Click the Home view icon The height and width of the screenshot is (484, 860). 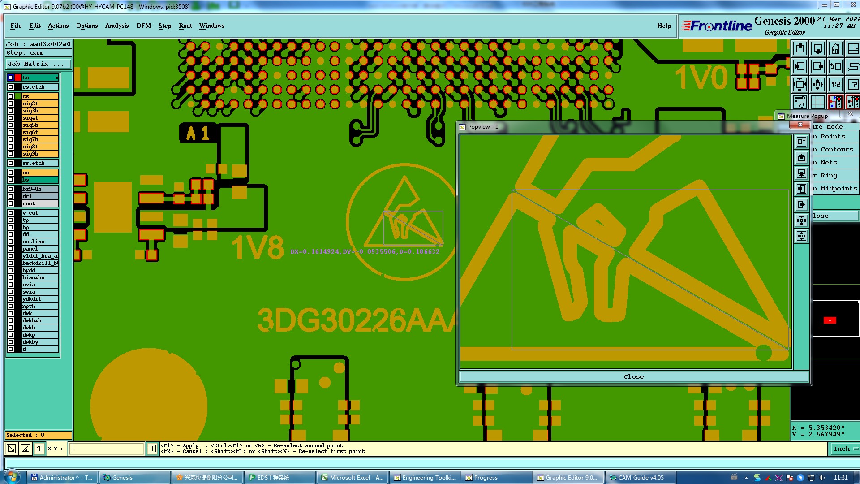[835, 48]
